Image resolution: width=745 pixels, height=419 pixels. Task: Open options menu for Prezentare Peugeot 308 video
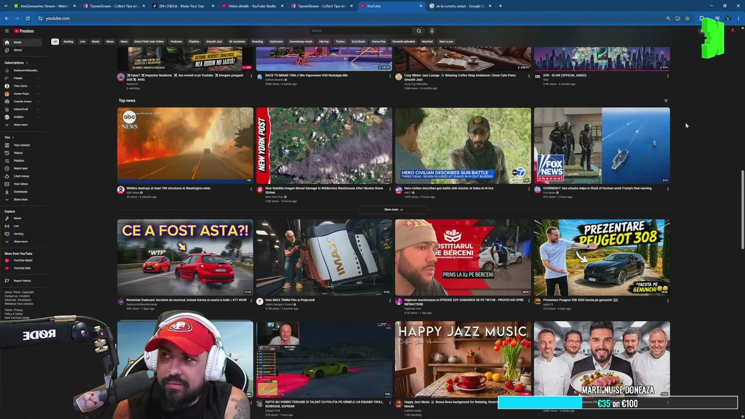coord(668,300)
